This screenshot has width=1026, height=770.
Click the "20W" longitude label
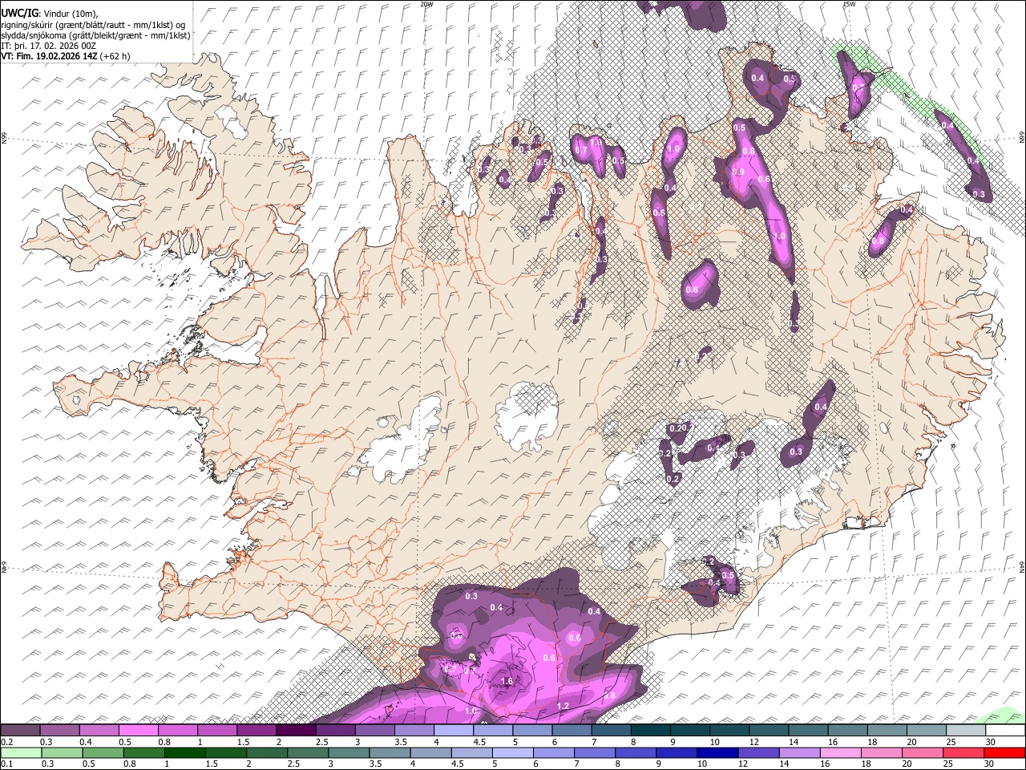(x=426, y=4)
